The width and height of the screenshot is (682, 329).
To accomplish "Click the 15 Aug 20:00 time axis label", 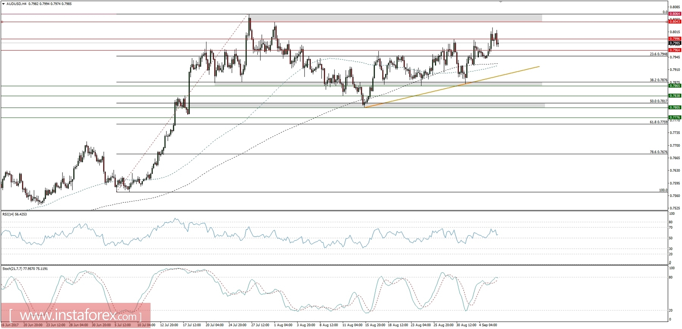I will [x=375, y=325].
